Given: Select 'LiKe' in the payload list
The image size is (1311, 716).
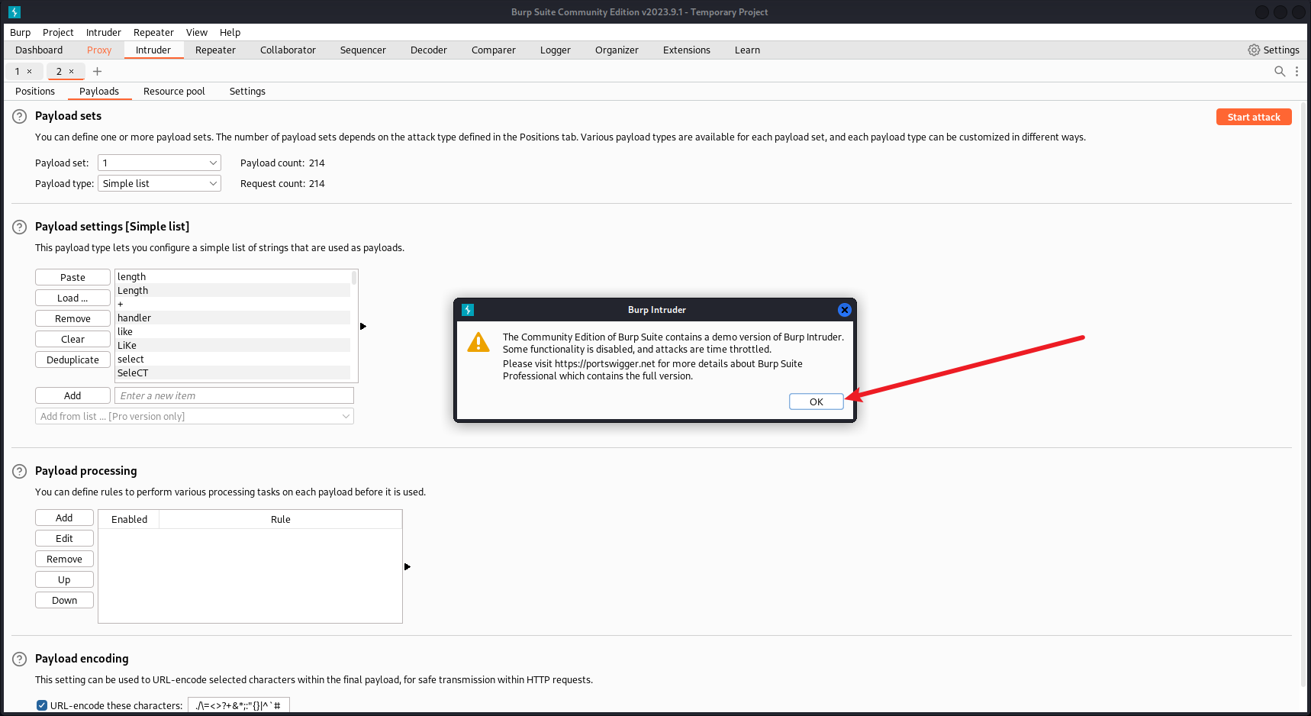Looking at the screenshot, I should coord(233,345).
